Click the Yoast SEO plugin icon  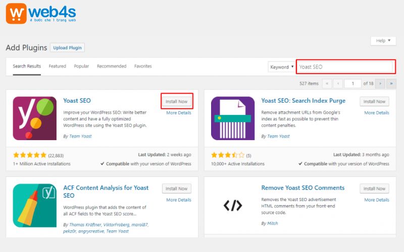[x=35, y=118]
